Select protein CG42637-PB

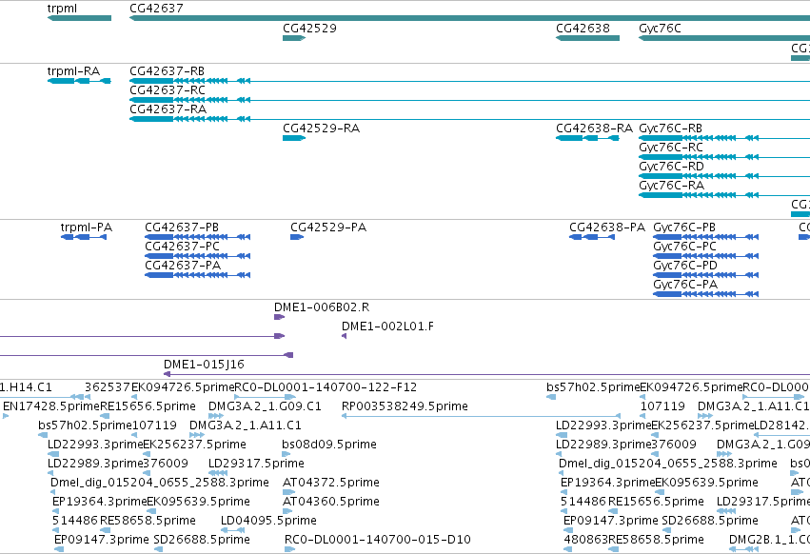pos(182,228)
